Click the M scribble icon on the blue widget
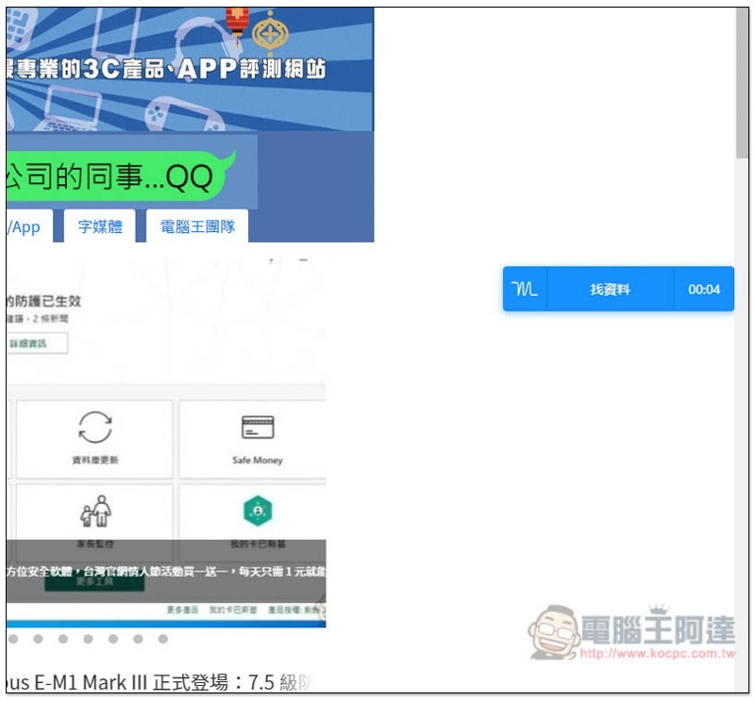This screenshot has height=701, width=755. (x=525, y=290)
